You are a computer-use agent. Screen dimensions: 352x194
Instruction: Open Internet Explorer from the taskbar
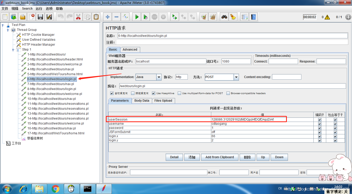[23, 189]
